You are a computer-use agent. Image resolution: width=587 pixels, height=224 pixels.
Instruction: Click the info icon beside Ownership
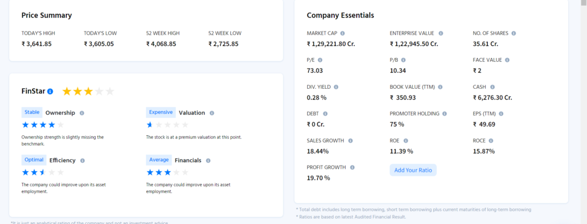point(82,112)
